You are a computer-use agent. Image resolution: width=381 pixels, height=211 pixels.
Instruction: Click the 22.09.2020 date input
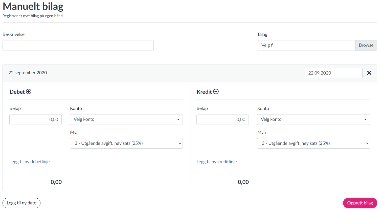point(333,73)
